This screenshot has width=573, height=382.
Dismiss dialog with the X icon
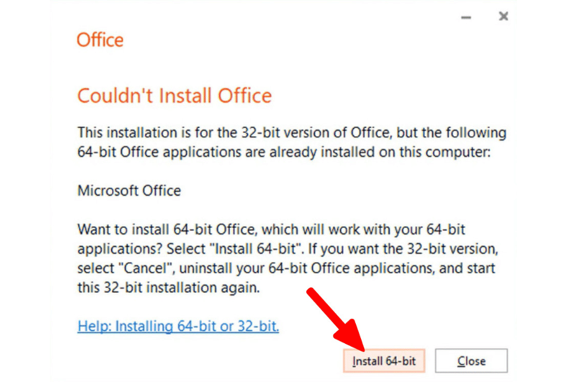(x=503, y=17)
